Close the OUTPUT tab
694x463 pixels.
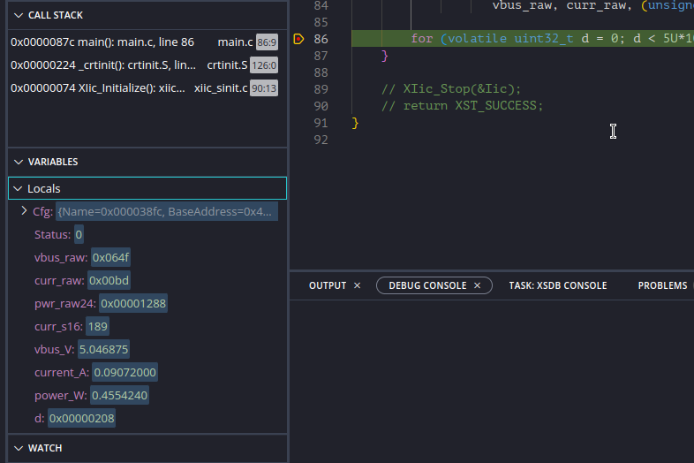click(358, 285)
